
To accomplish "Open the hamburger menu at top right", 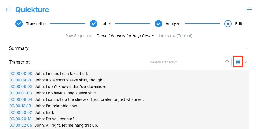I will (249, 9).
